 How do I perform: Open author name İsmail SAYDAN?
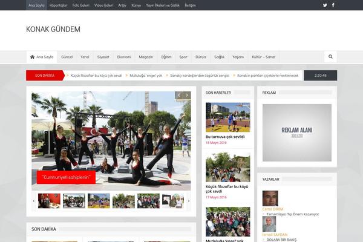[x=275, y=235]
